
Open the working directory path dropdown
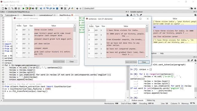[189, 8]
